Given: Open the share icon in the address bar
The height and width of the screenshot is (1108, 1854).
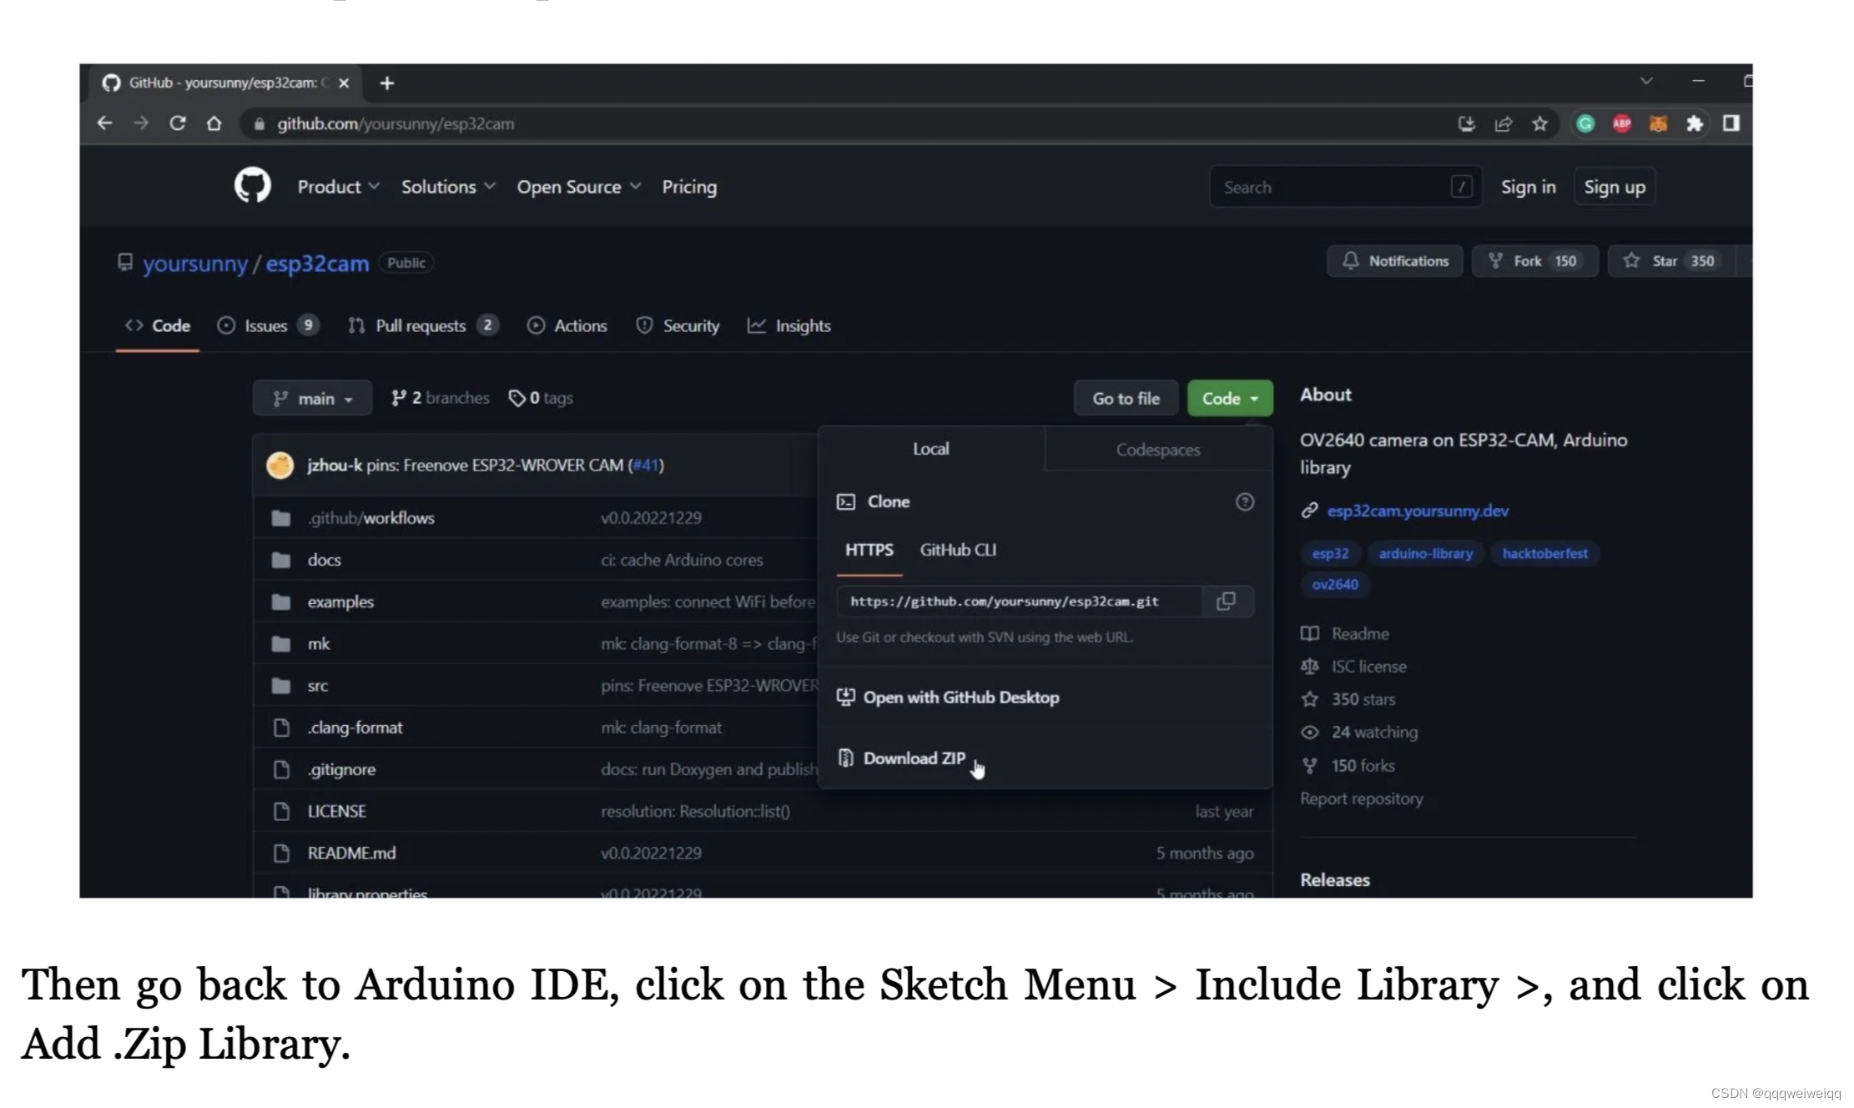Looking at the screenshot, I should point(1503,123).
